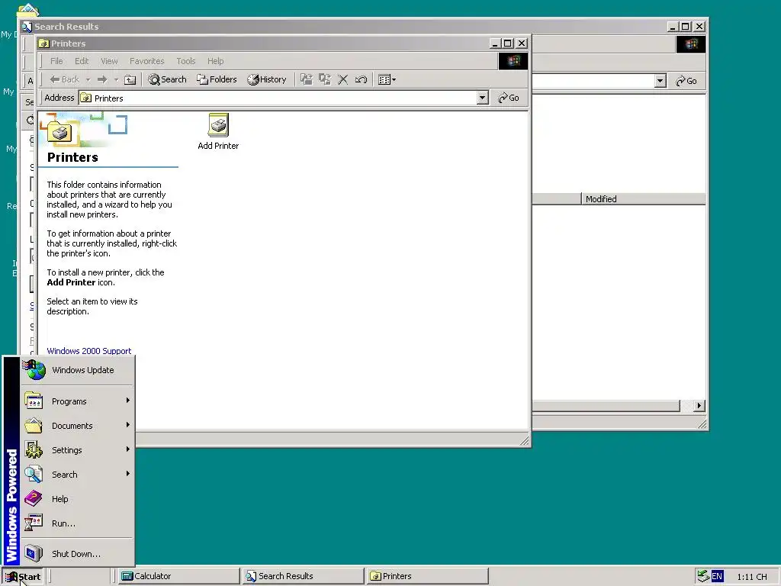The height and width of the screenshot is (586, 781).
Task: Click the Windows Update globe icon
Action: tap(34, 370)
